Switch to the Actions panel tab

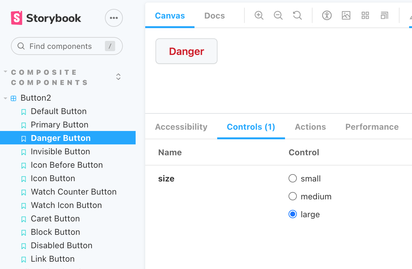coord(310,127)
